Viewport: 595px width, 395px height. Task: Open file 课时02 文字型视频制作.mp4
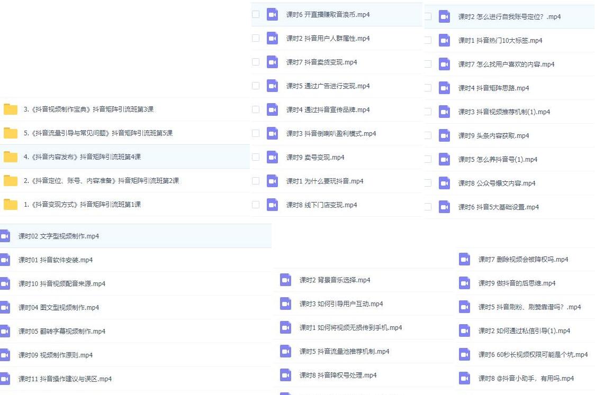[59, 236]
